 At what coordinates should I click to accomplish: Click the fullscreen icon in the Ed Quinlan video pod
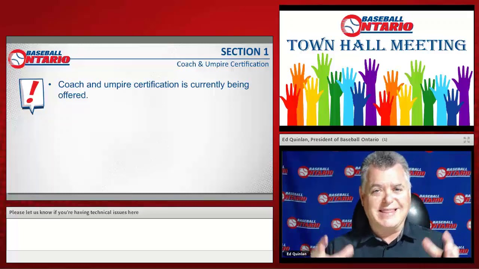click(x=466, y=140)
